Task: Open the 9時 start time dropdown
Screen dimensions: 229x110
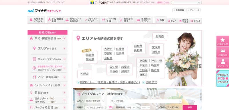Action: 131,108
